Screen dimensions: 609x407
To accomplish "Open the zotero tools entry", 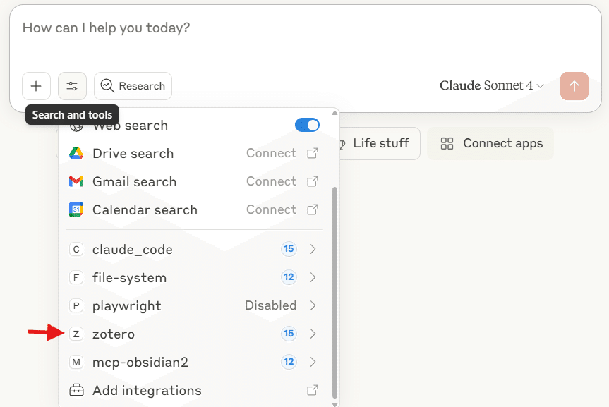I will tap(194, 334).
